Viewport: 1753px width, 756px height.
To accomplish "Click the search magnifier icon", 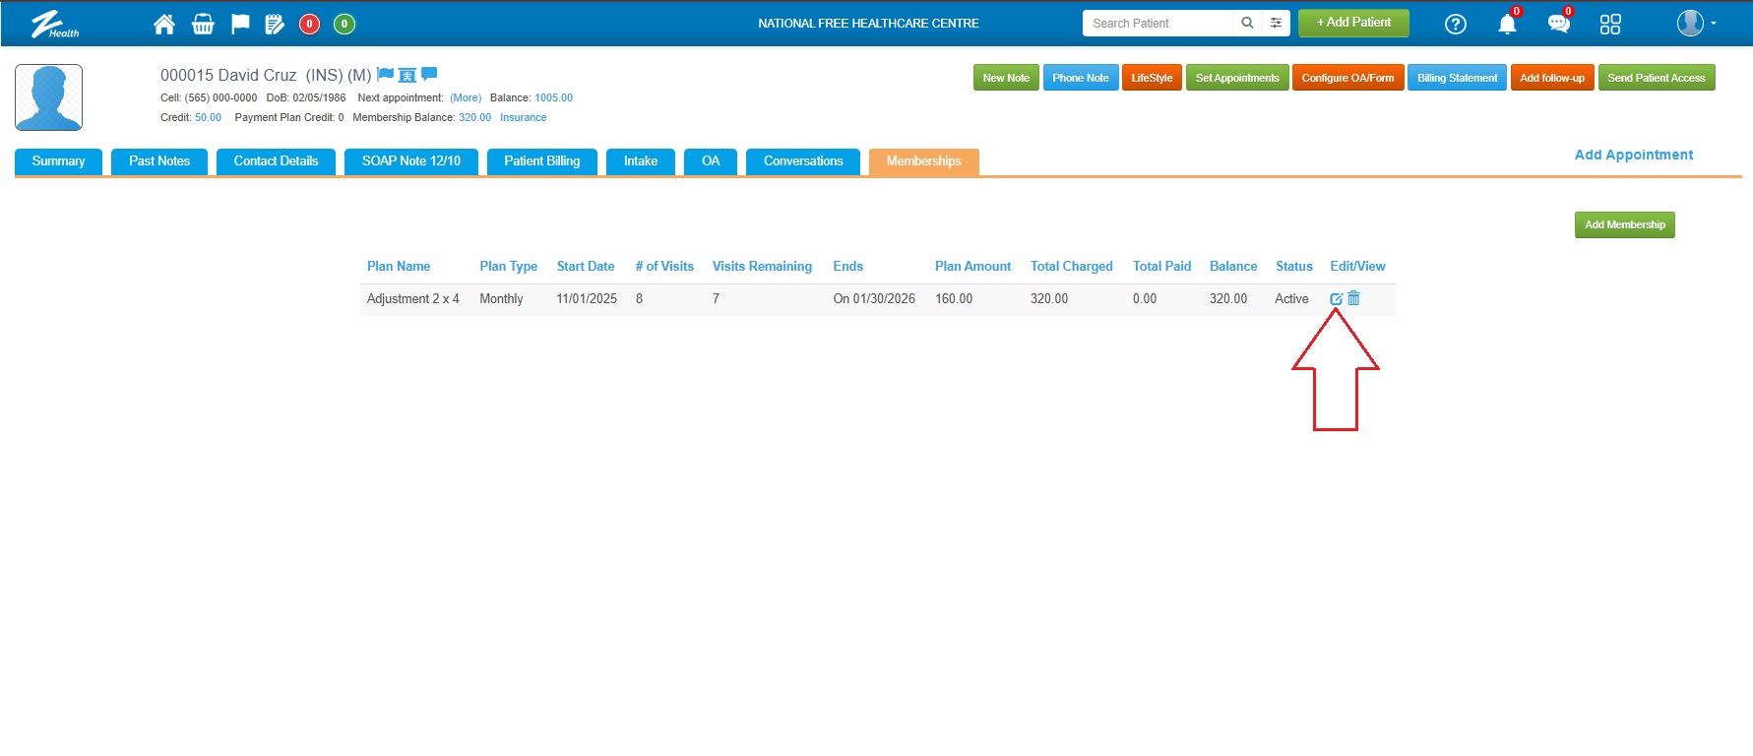I will (1247, 24).
